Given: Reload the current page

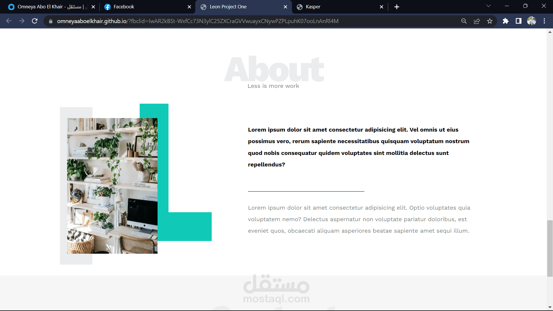Looking at the screenshot, I should (x=35, y=21).
